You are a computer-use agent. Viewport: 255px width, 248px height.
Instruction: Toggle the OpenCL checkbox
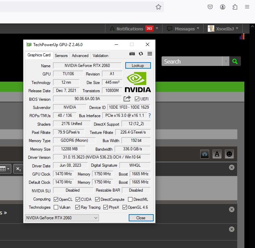tap(56, 199)
